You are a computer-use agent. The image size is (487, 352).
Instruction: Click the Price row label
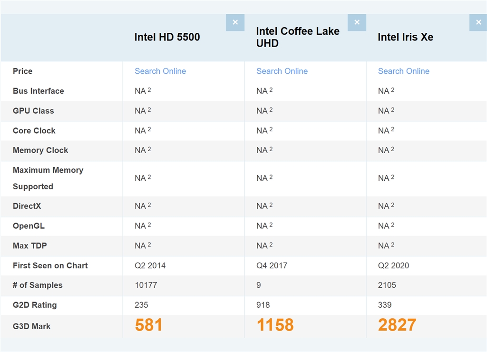pos(23,71)
